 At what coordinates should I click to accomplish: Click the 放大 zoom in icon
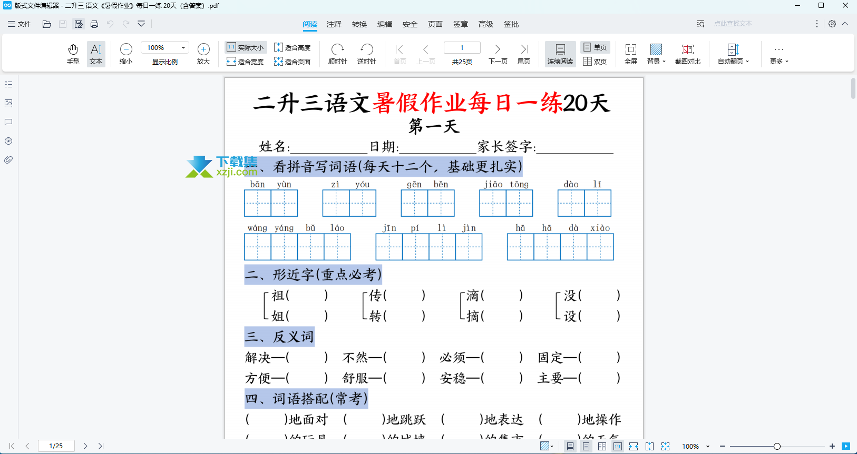pyautogui.click(x=203, y=54)
